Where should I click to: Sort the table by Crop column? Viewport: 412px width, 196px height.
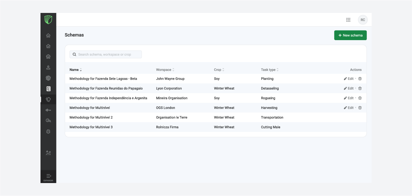219,70
